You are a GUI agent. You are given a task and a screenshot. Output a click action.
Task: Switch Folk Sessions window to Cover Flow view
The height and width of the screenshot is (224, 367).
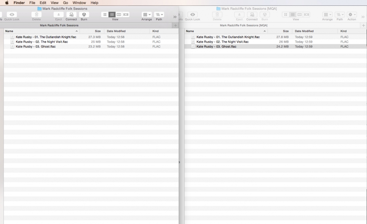click(126, 14)
